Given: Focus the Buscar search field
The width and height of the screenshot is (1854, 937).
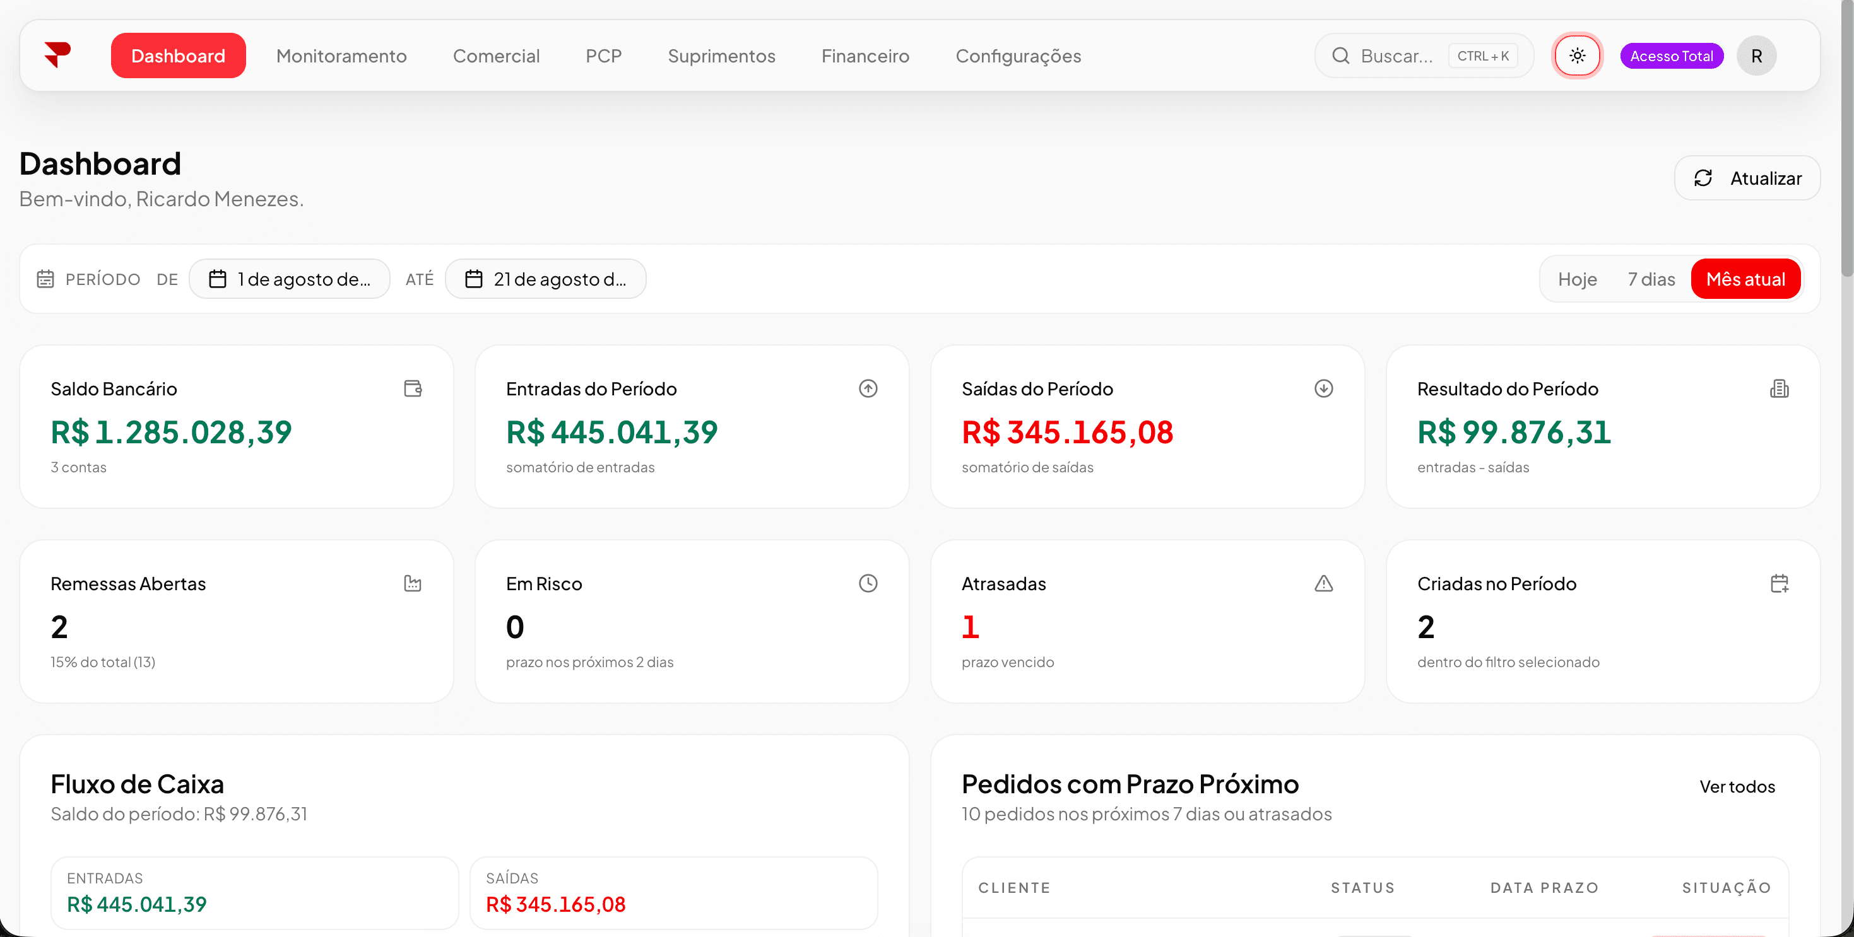Looking at the screenshot, I should (1424, 55).
